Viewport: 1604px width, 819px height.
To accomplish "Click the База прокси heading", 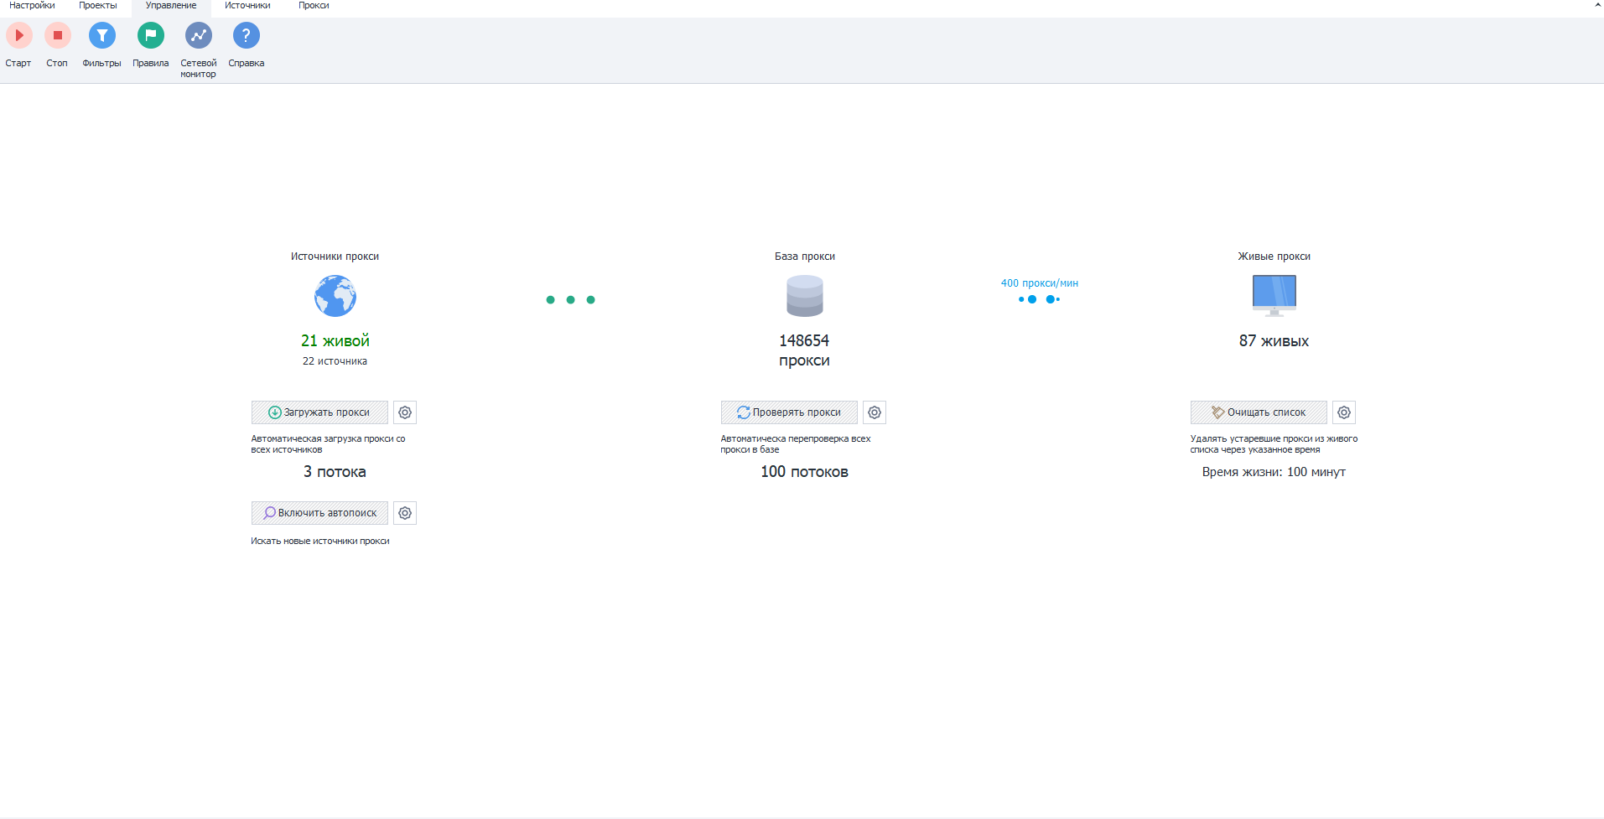I will (x=805, y=257).
